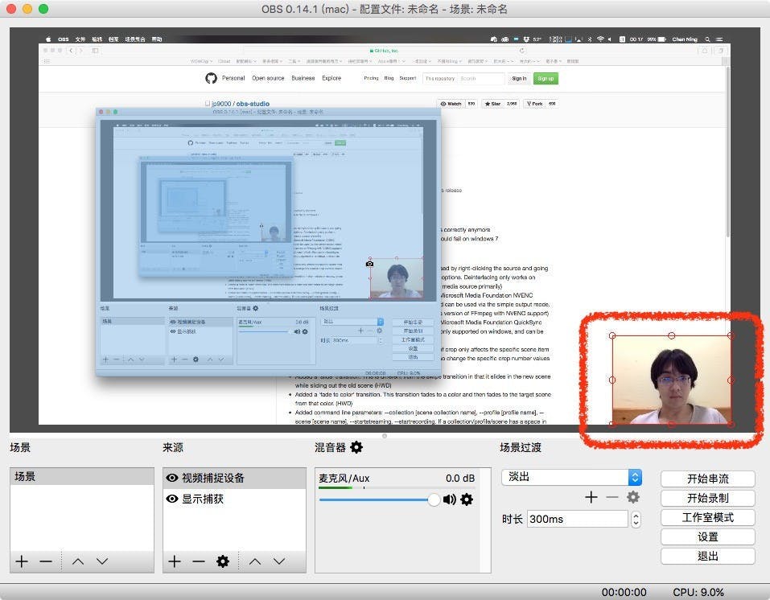Click the 时长 duration stepper arrows
770x600 pixels.
(636, 519)
